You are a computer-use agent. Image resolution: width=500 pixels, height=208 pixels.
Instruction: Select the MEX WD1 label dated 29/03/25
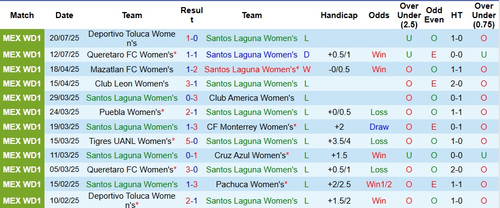point(22,98)
